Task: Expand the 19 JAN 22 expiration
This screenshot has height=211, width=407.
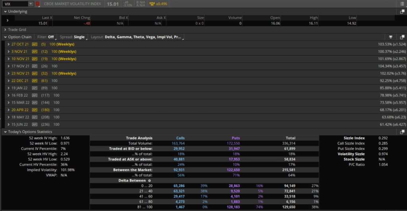Action: point(9,88)
